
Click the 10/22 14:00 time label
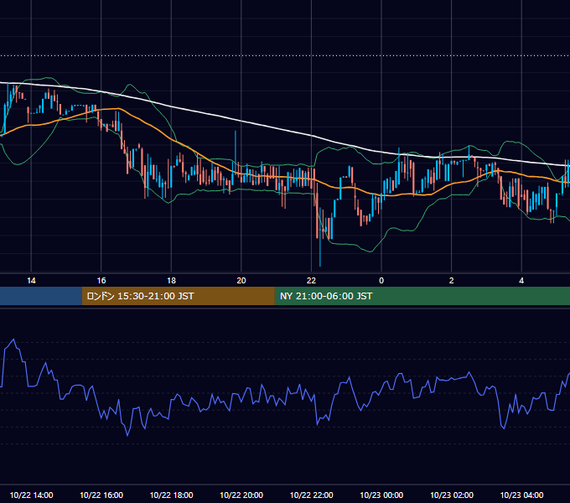[31, 495]
